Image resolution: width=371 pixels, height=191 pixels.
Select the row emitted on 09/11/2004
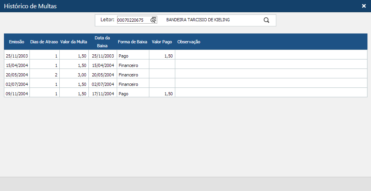point(17,94)
